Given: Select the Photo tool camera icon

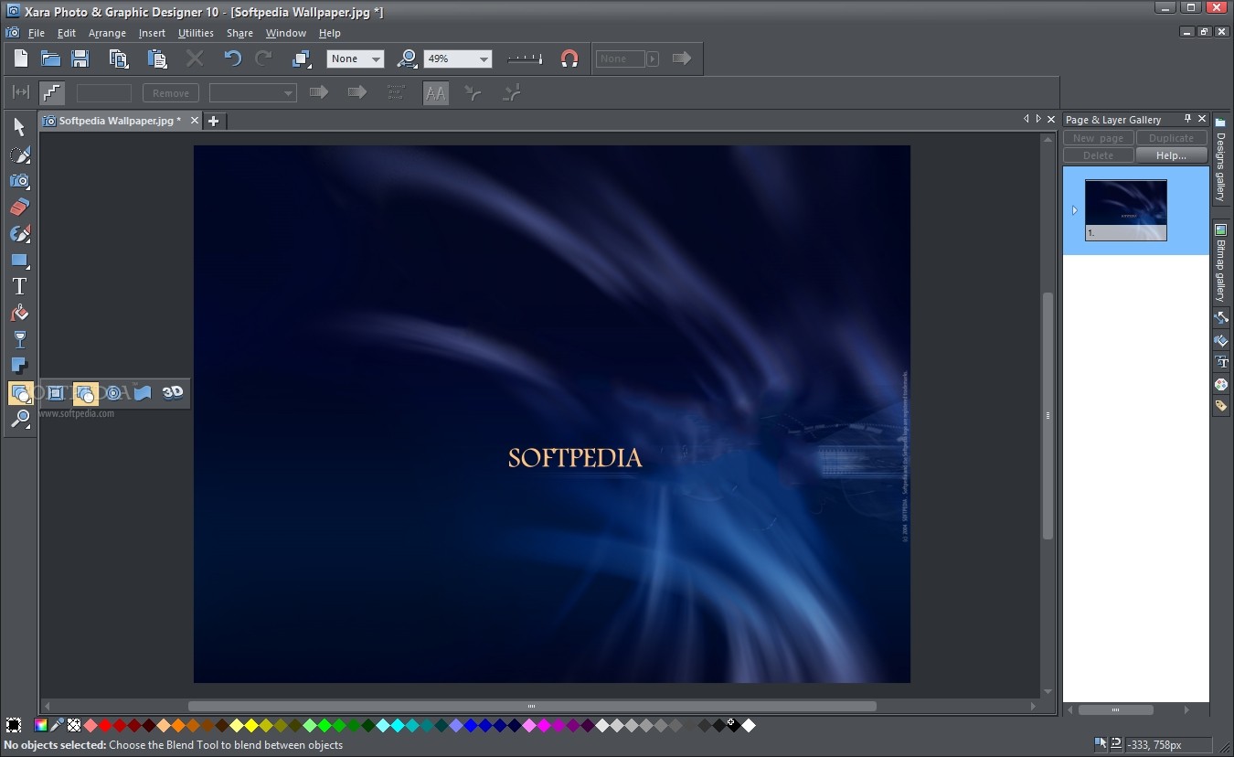Looking at the screenshot, I should pos(19,181).
